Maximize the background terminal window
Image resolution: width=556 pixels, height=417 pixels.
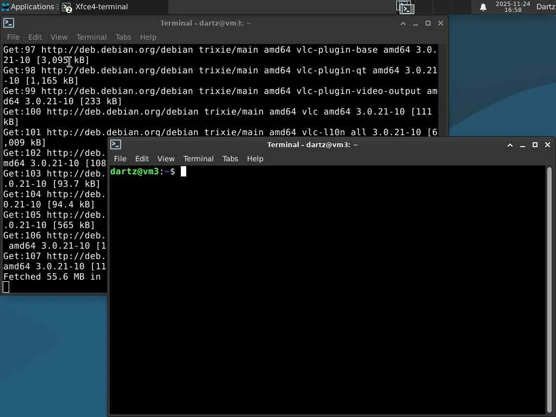click(428, 23)
